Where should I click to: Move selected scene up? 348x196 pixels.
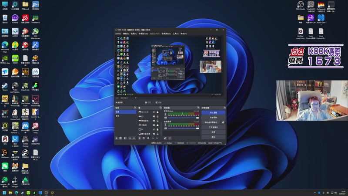click(130, 138)
